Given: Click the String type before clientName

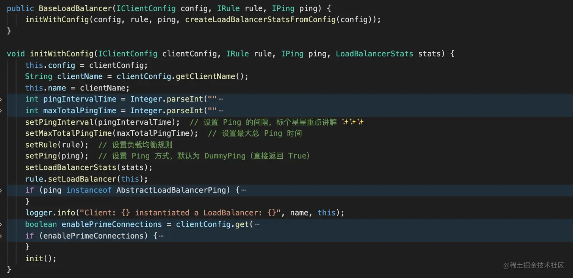Looking at the screenshot, I should tap(39, 77).
